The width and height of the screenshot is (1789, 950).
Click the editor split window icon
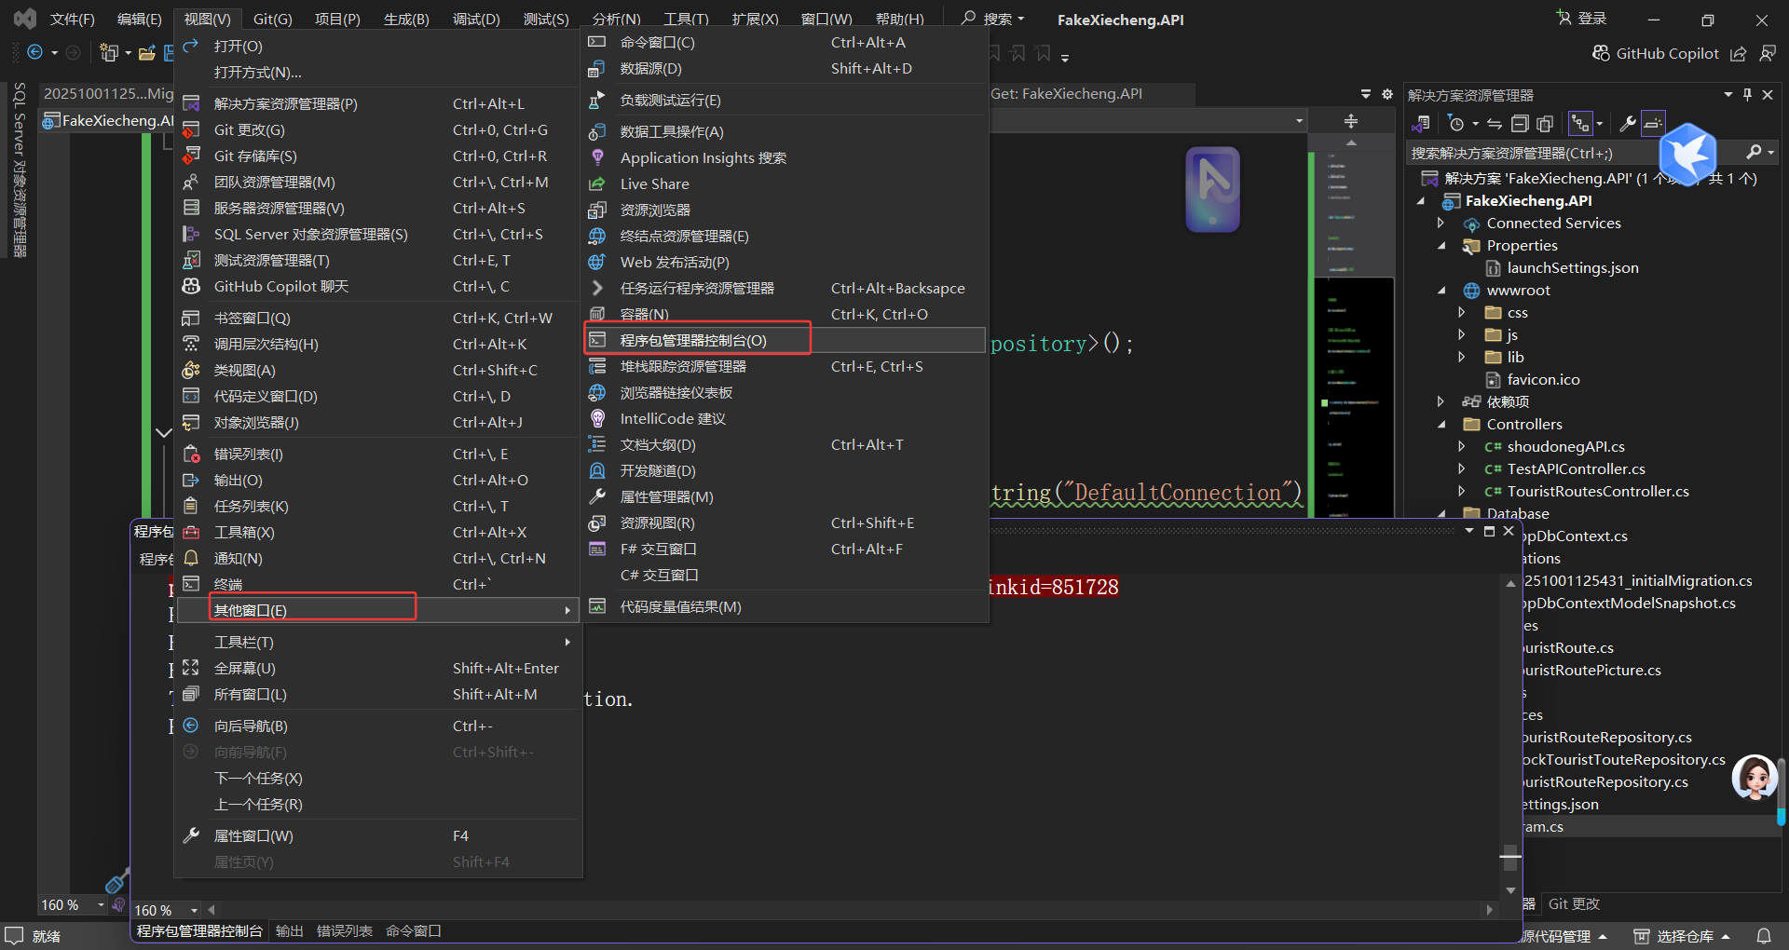click(1351, 121)
